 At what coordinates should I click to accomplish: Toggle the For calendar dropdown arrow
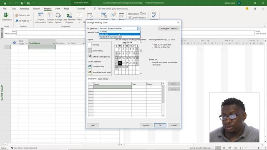click(139, 28)
